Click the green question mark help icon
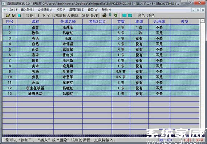Screen dimensions: 207x144 click(110, 16)
